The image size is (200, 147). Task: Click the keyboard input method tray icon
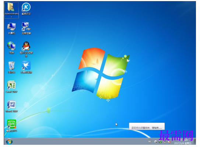[150, 141]
